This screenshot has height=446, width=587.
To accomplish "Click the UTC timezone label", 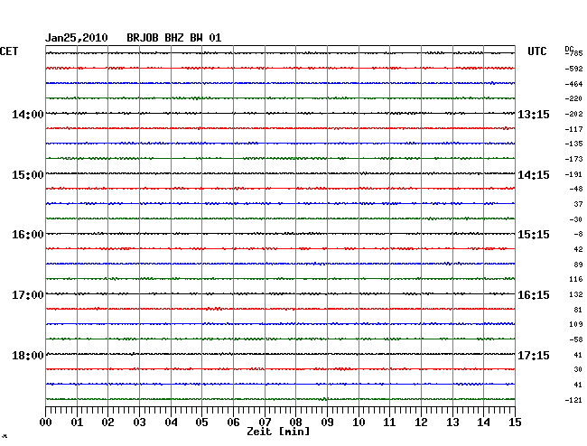I will click(x=536, y=51).
